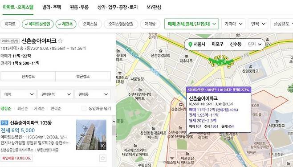Viewport: 293px width, 167px height.
Task: Collapse the listing panel with the up arrow
Action: 114,122
